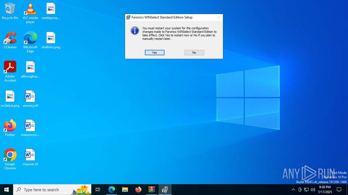Select the mediaprop... image file
Viewport: 348px width, 195px height.
[x=51, y=11]
